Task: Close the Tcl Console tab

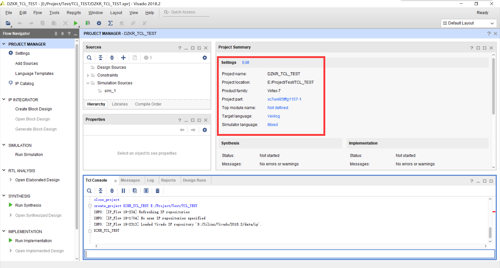Action: point(115,181)
